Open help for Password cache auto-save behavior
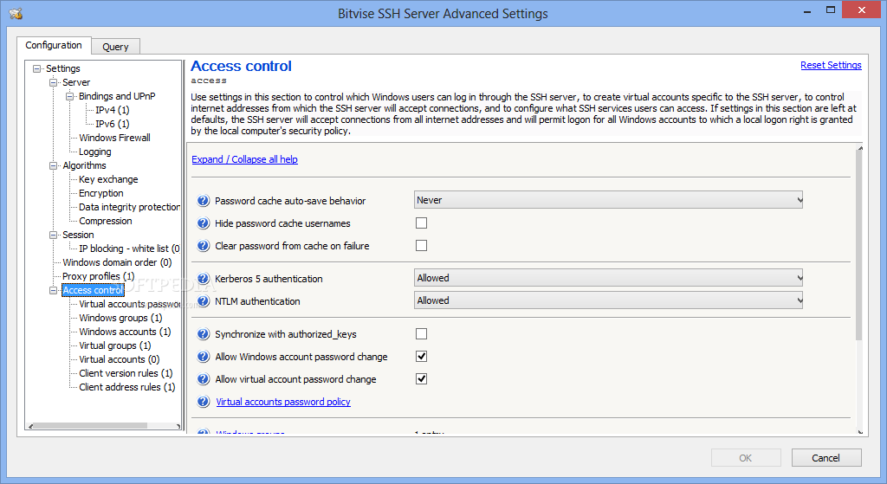This screenshot has width=887, height=484. pos(203,201)
